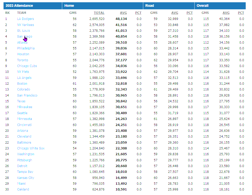This screenshot has width=252, height=195.
Task: Sort by Home AVG column header
Action: coord(123,13)
